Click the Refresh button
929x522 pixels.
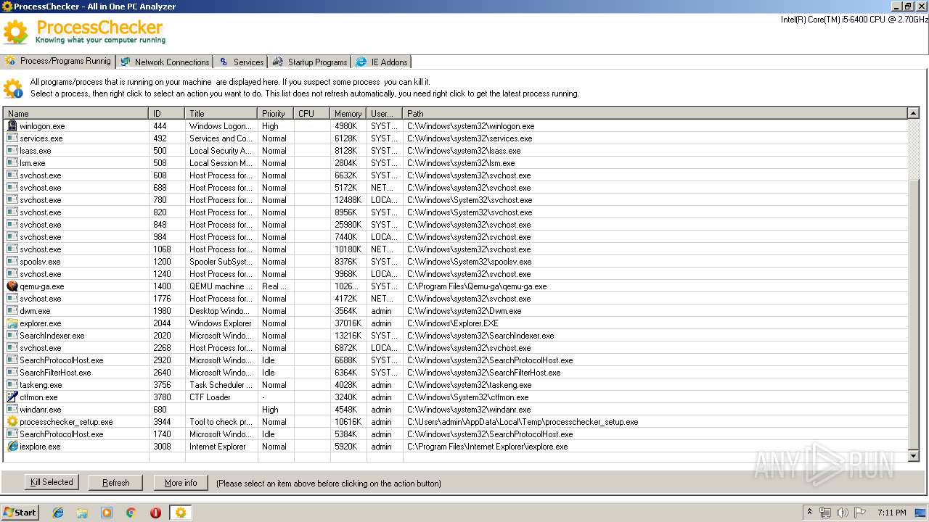[116, 482]
